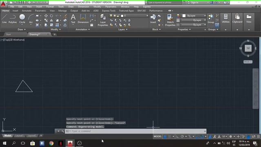Open the Dimension menu
Viewport: 261px width, 147px height.
[83, 7]
